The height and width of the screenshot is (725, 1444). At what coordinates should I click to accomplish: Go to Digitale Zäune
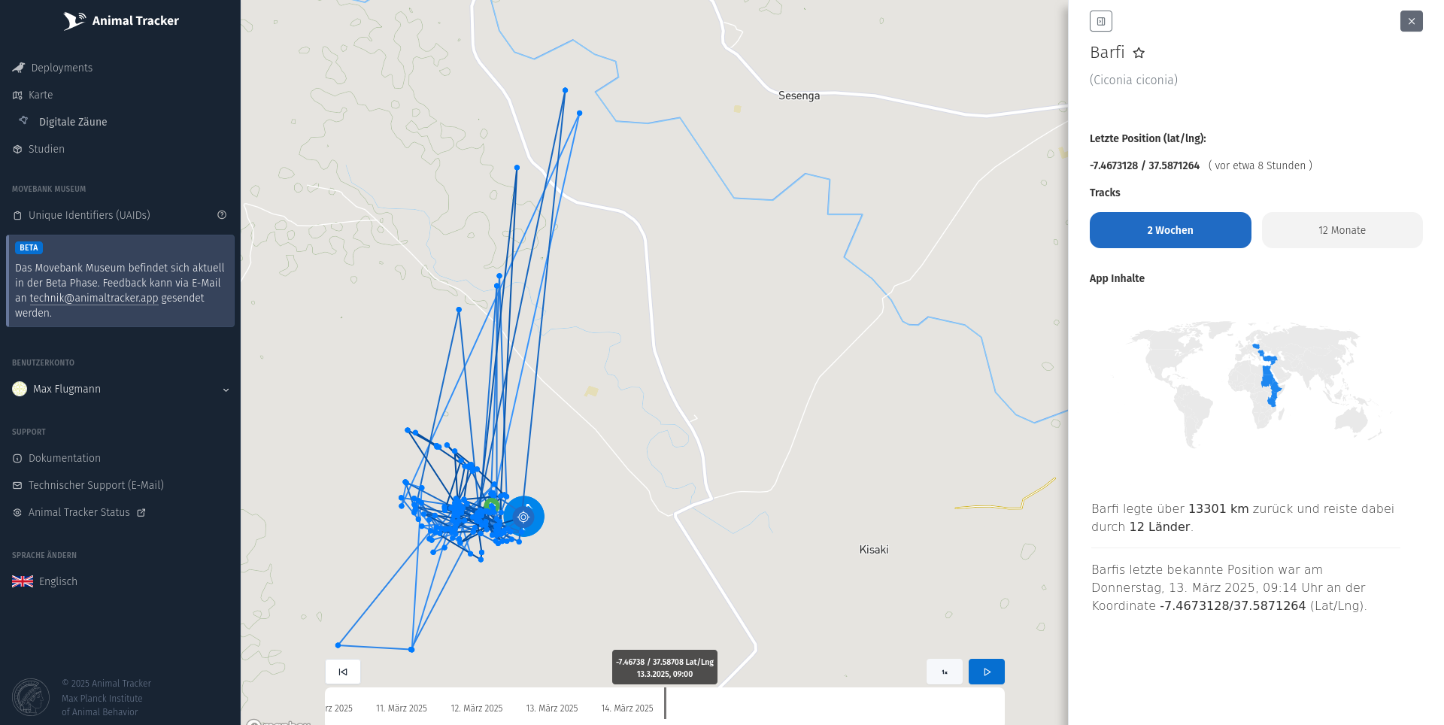[x=72, y=122]
